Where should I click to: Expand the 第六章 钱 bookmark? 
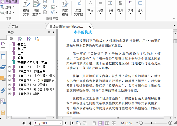[x=10, y=89]
